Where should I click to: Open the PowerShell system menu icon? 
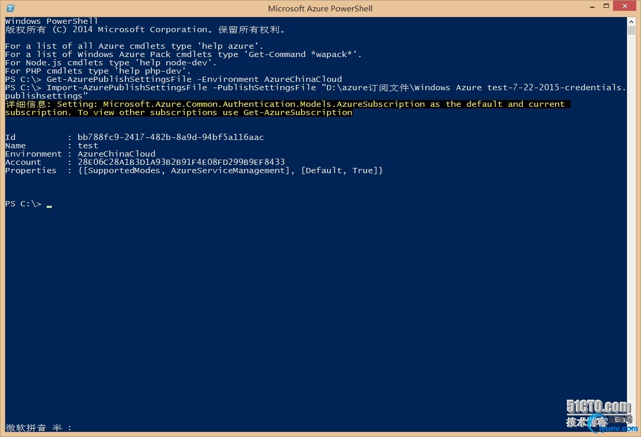point(10,8)
